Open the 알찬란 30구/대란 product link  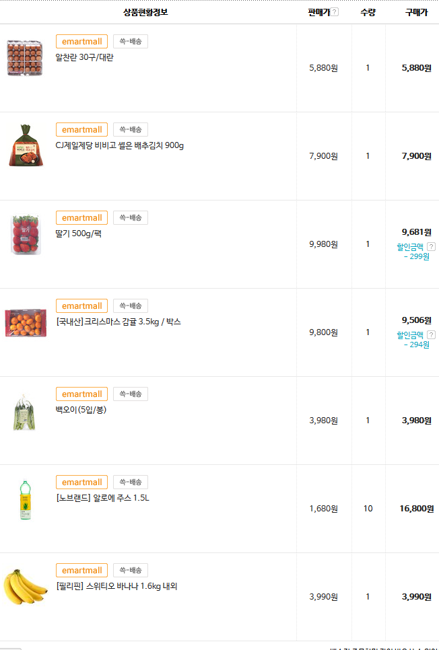(x=84, y=58)
